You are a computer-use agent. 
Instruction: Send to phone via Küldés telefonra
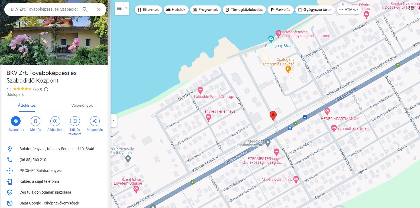point(75,121)
